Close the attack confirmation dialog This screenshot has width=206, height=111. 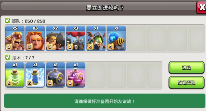(201, 7)
